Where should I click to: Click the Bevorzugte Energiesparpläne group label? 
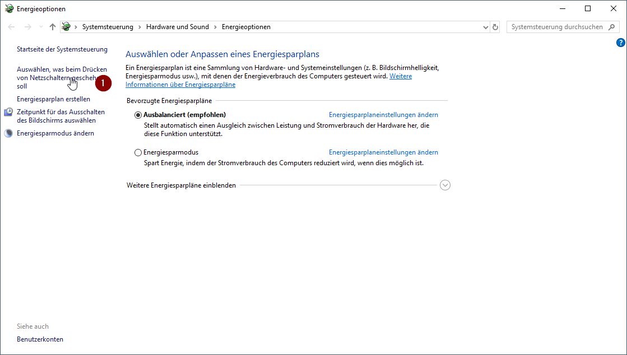(x=169, y=101)
